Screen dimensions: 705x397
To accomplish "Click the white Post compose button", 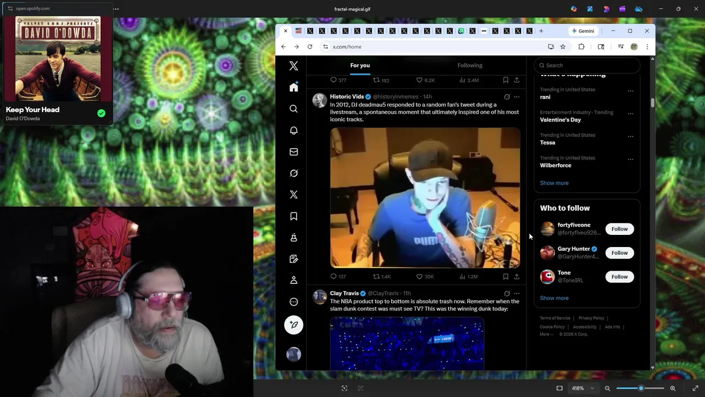I will (294, 325).
